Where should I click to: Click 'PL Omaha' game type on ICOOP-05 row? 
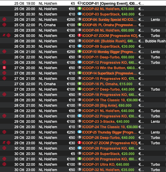click(x=47, y=25)
